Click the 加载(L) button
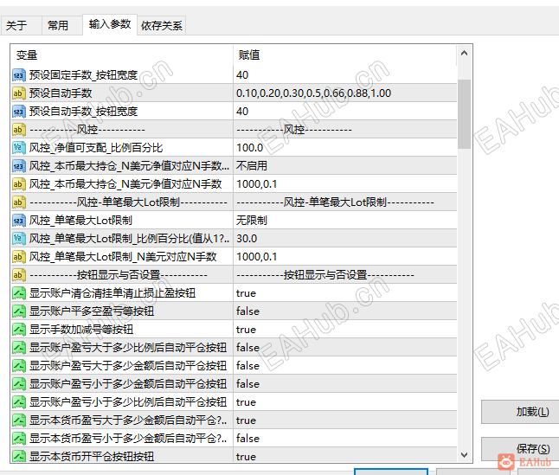This screenshot has width=559, height=475. [x=521, y=412]
